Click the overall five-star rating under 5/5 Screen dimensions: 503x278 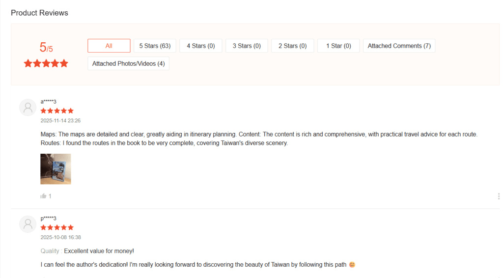pyautogui.click(x=46, y=63)
